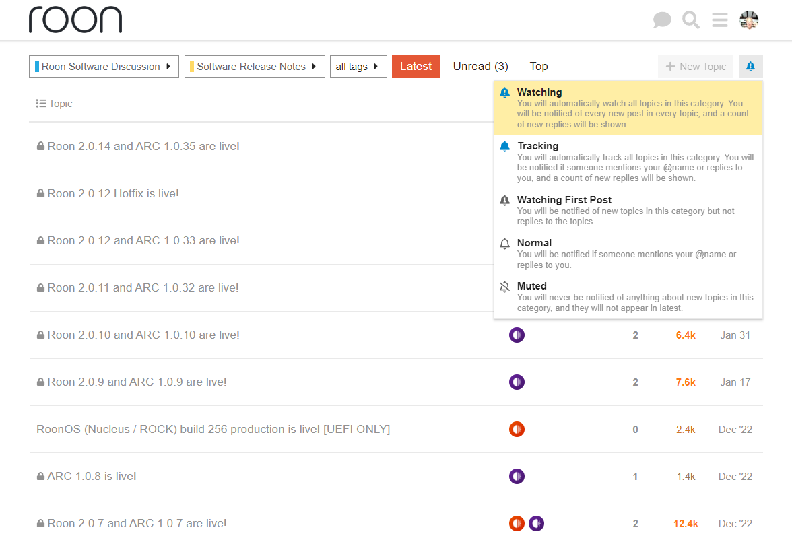Image resolution: width=792 pixels, height=542 pixels.
Task: Click the user profile avatar
Action: pos(749,20)
